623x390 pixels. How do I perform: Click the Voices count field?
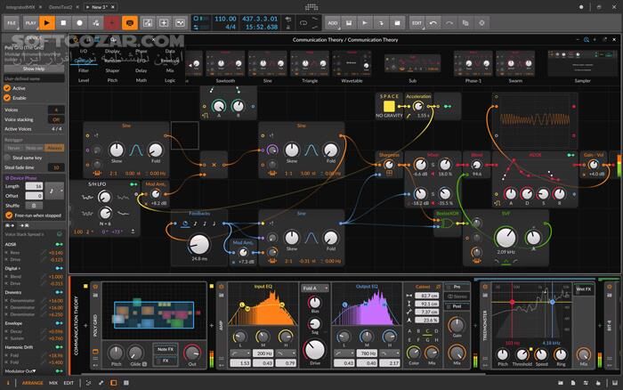(x=56, y=110)
